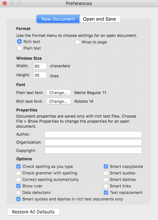Screen dimensions: 158x220
Task: Close the Preferences window
Action: (5, 3)
